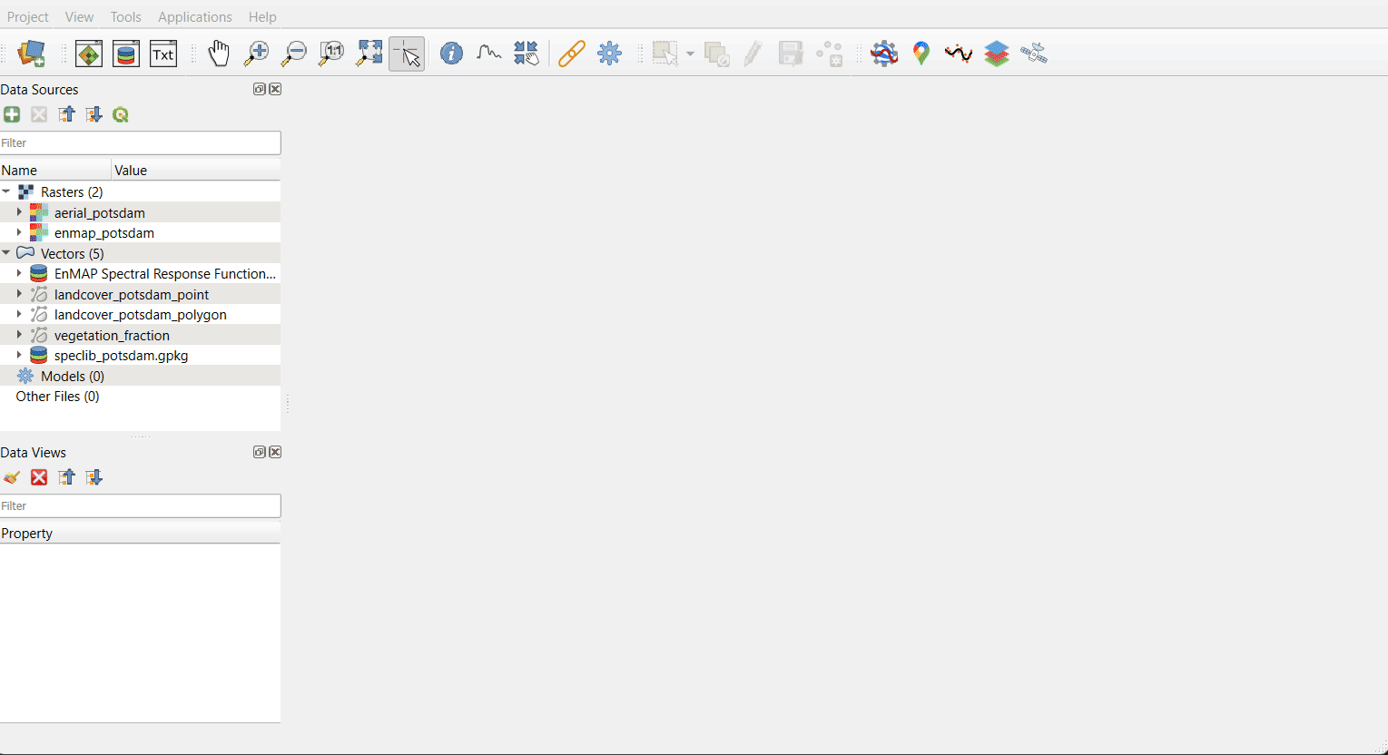Screen dimensions: 1388x755
Task: Collapse all nodes in Data Views
Action: [x=66, y=477]
